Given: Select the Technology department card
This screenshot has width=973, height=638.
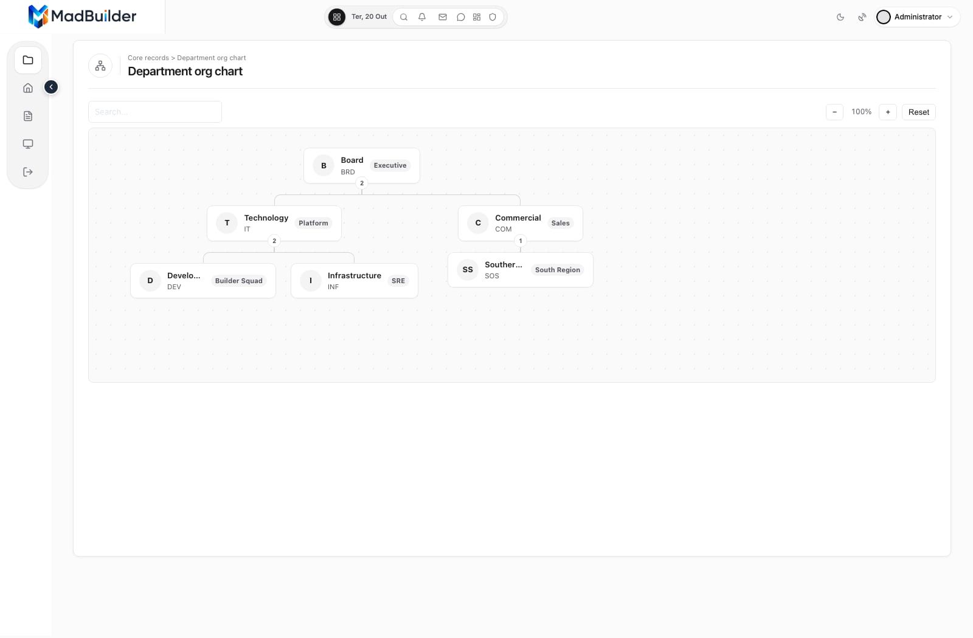Looking at the screenshot, I should [274, 223].
